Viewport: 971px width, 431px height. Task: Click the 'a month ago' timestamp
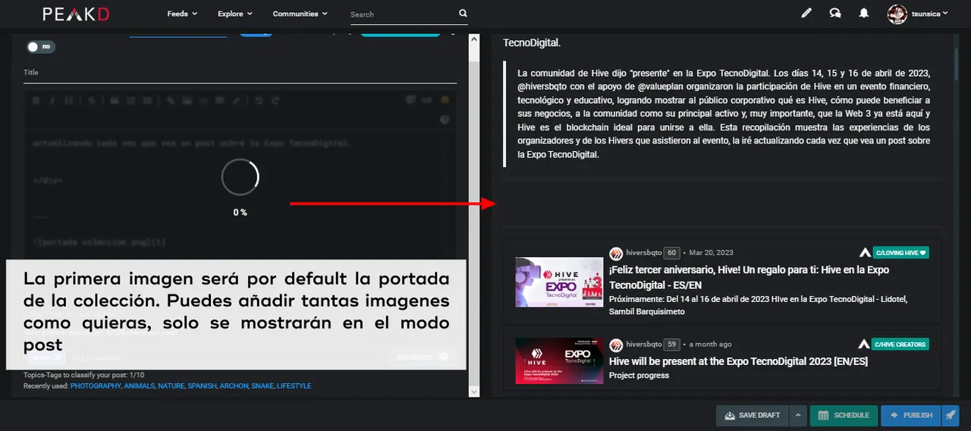[710, 344]
